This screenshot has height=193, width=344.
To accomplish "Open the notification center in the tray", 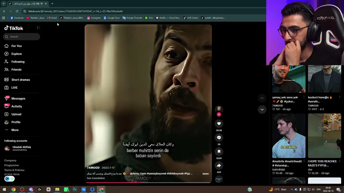I will (x=338, y=190).
